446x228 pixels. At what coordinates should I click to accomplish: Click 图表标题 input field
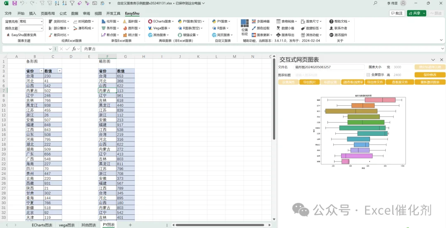click(x=329, y=75)
